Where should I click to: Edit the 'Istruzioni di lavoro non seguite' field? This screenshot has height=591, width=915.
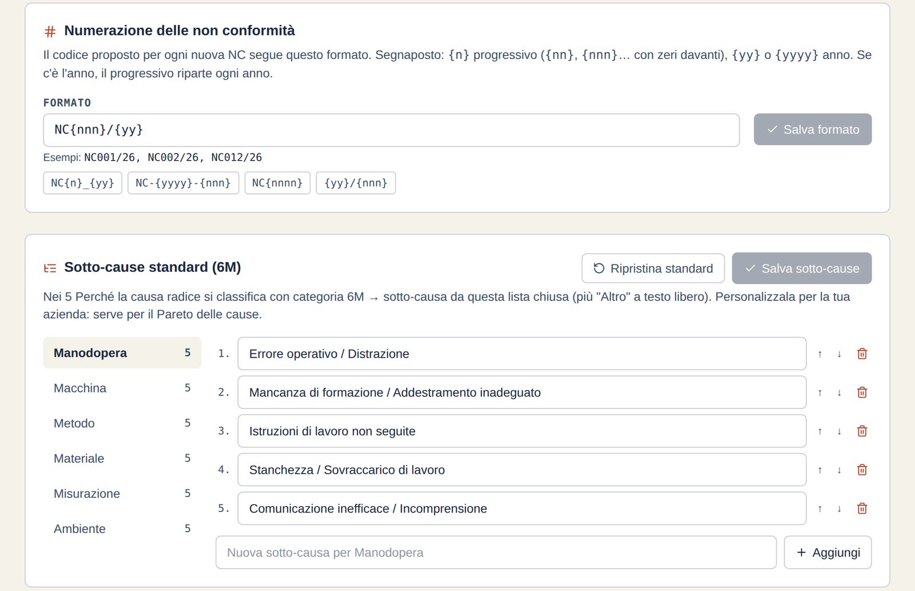point(522,431)
